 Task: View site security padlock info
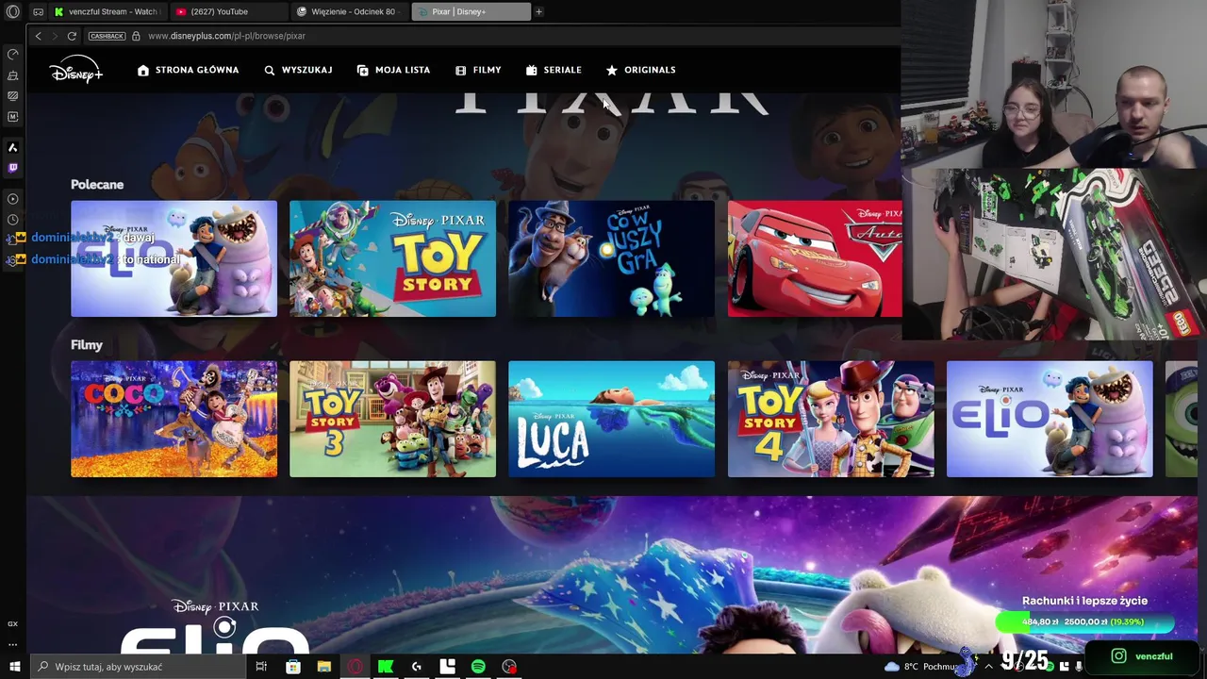pos(136,36)
